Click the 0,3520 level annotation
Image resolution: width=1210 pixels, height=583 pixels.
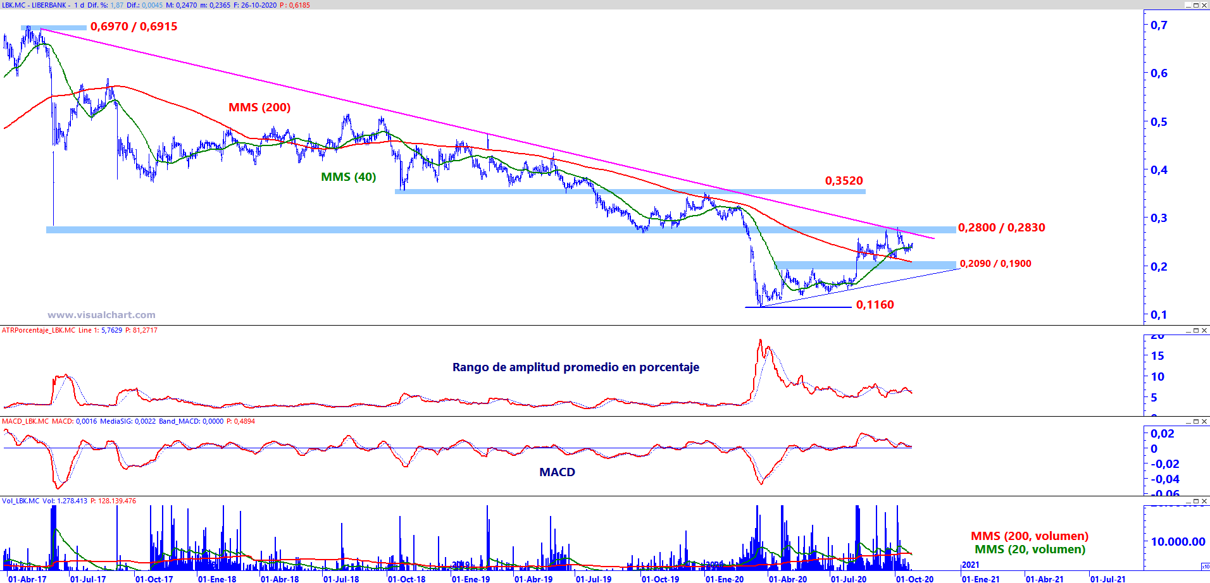844,181
